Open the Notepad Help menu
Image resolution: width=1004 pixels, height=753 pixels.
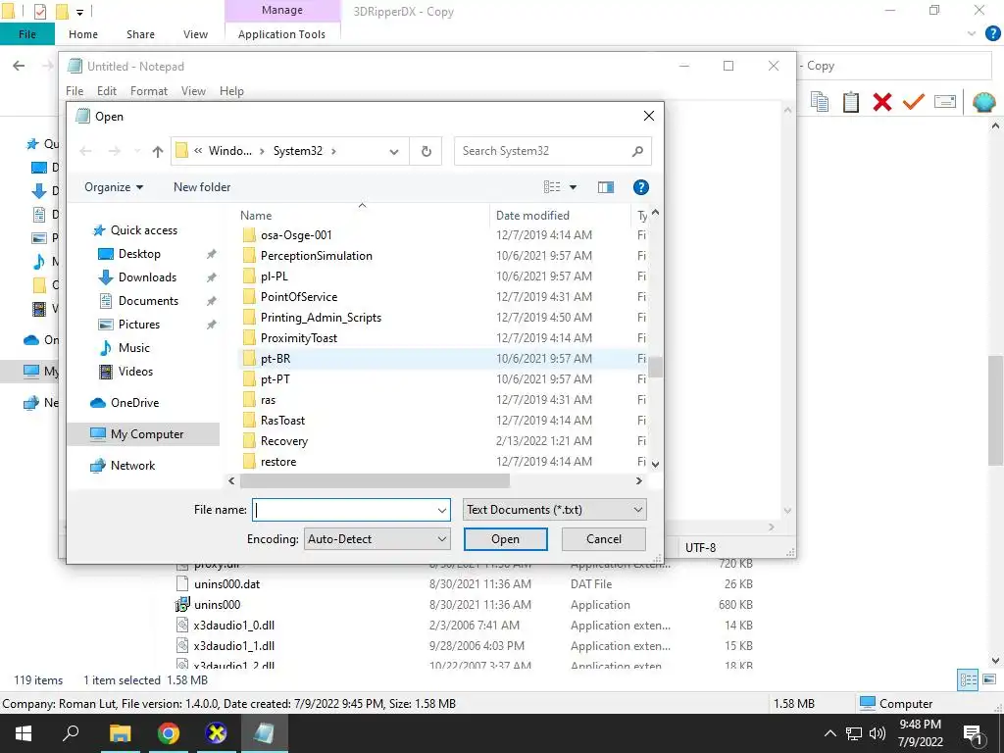(231, 91)
